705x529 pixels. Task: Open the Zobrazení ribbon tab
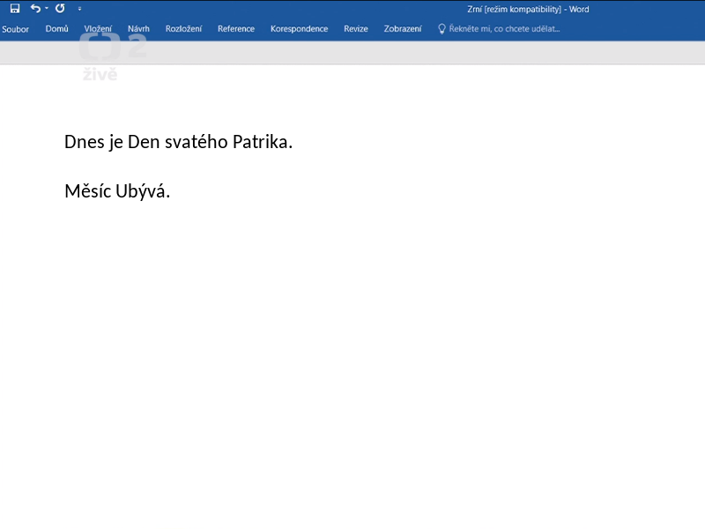click(x=403, y=29)
